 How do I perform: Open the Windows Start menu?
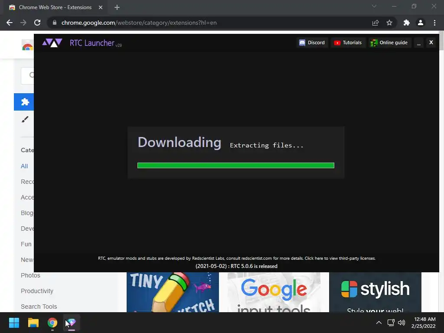click(x=14, y=323)
